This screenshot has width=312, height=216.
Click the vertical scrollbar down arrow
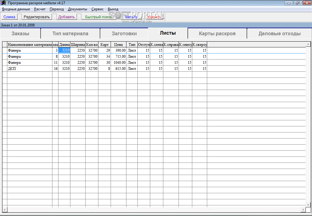[308, 205]
